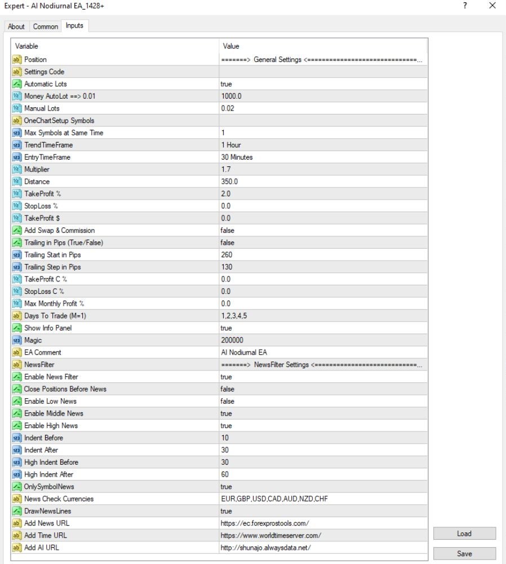Image resolution: width=506 pixels, height=564 pixels.
Task: Toggle Add Swap & Commission false value
Action: coord(323,231)
